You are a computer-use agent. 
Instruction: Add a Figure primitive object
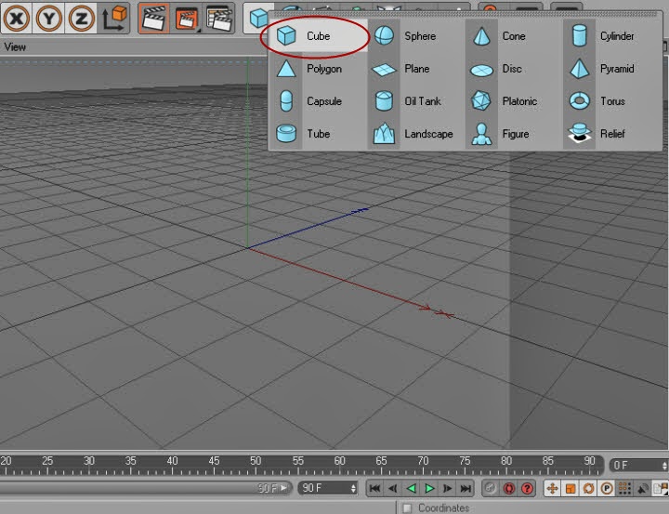514,134
